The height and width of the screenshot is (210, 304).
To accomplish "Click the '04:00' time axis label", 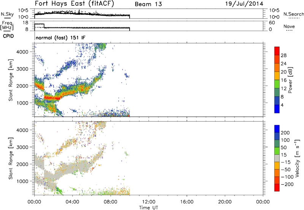I will point(73,202).
